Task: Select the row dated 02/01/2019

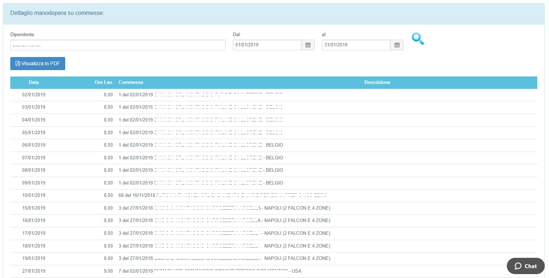Action: tap(34, 95)
